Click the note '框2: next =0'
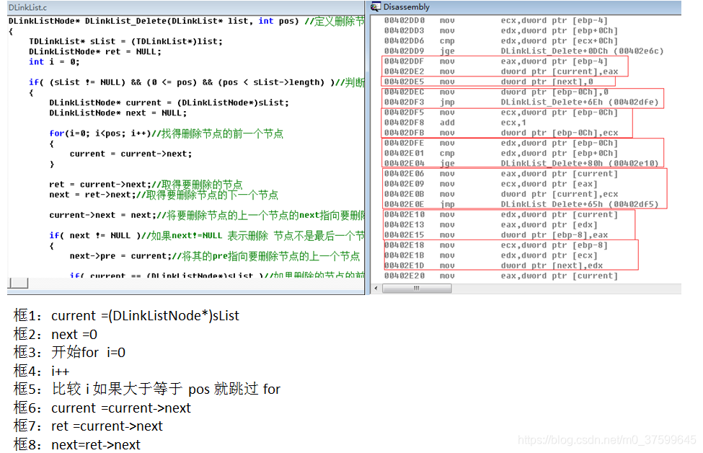This screenshot has height=453, width=703. [x=56, y=335]
